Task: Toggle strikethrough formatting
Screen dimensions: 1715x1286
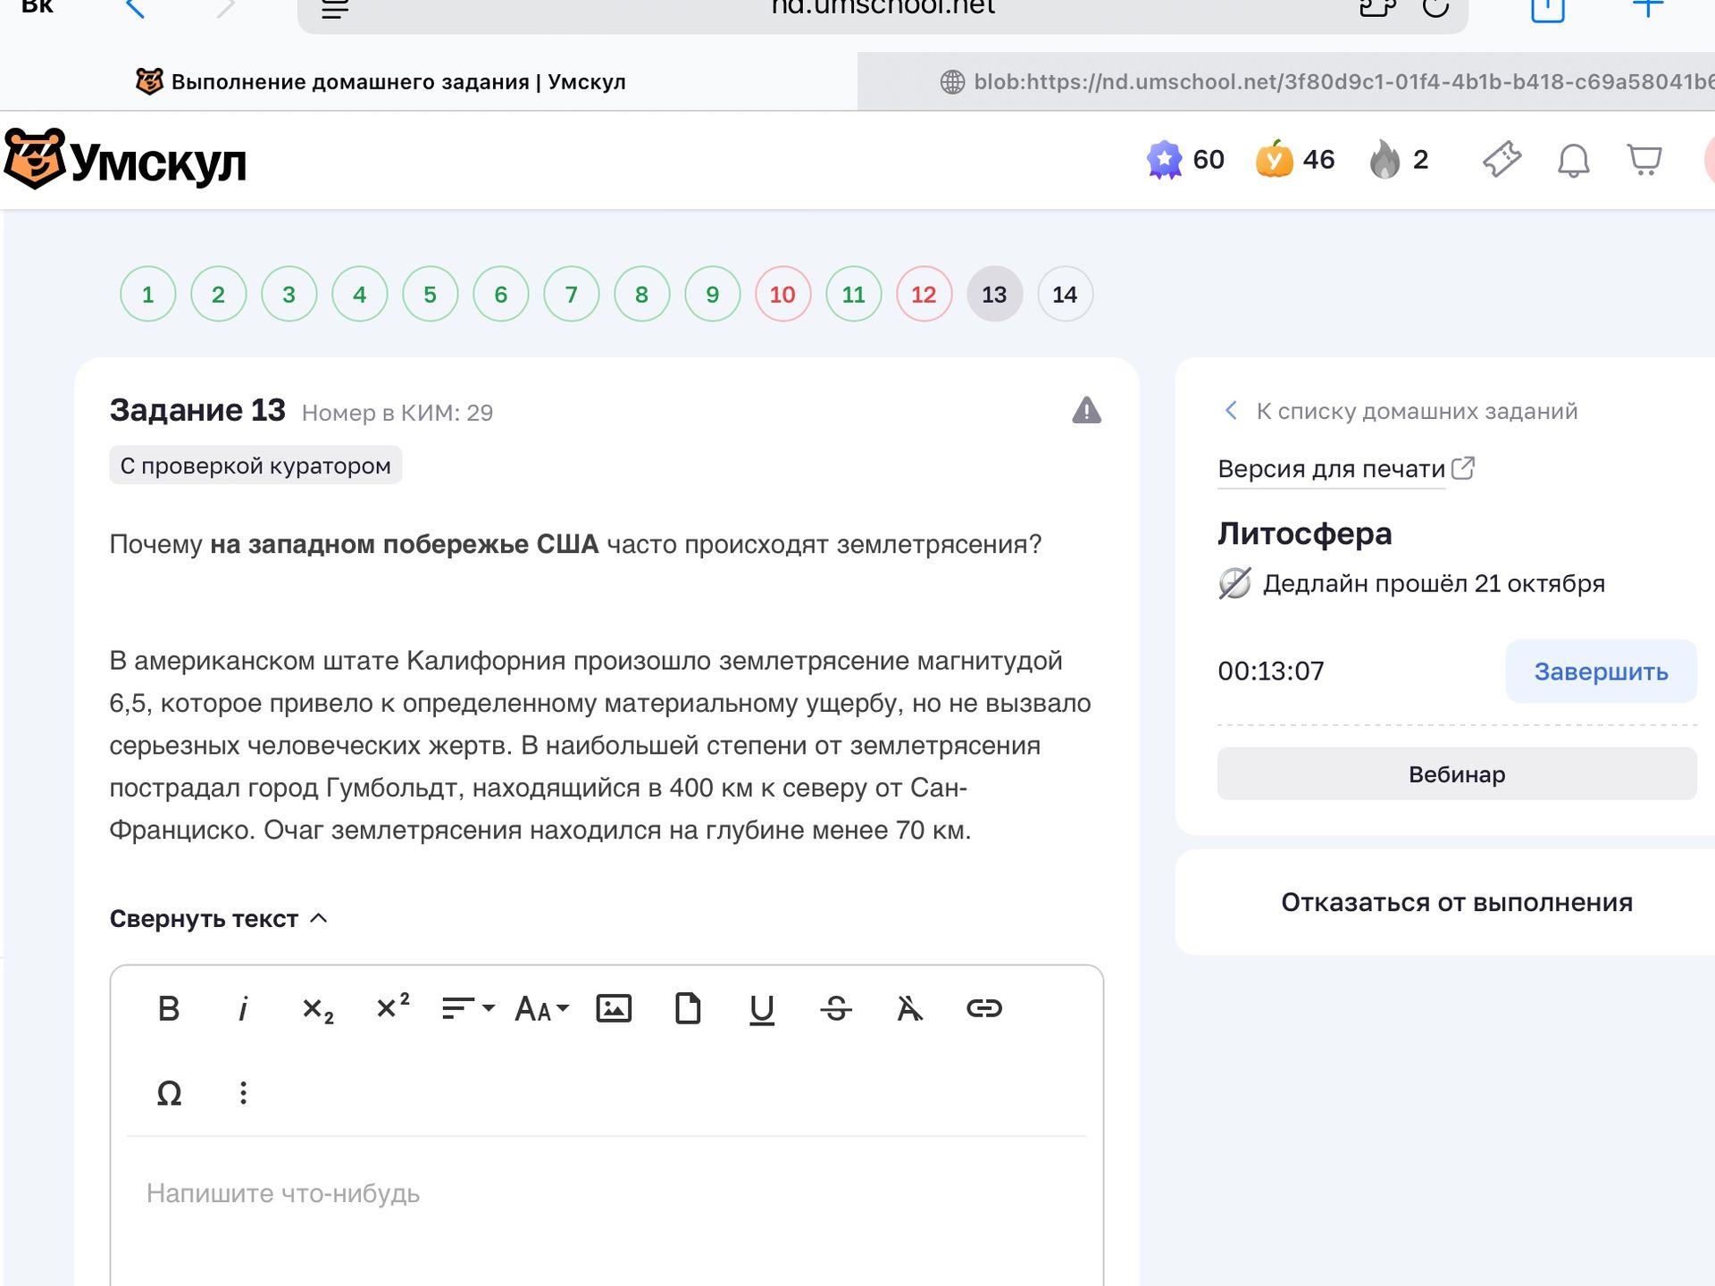Action: (836, 1008)
